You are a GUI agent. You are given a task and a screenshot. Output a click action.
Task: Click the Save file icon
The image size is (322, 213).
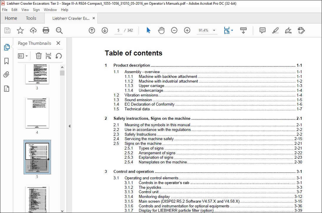(7, 30)
